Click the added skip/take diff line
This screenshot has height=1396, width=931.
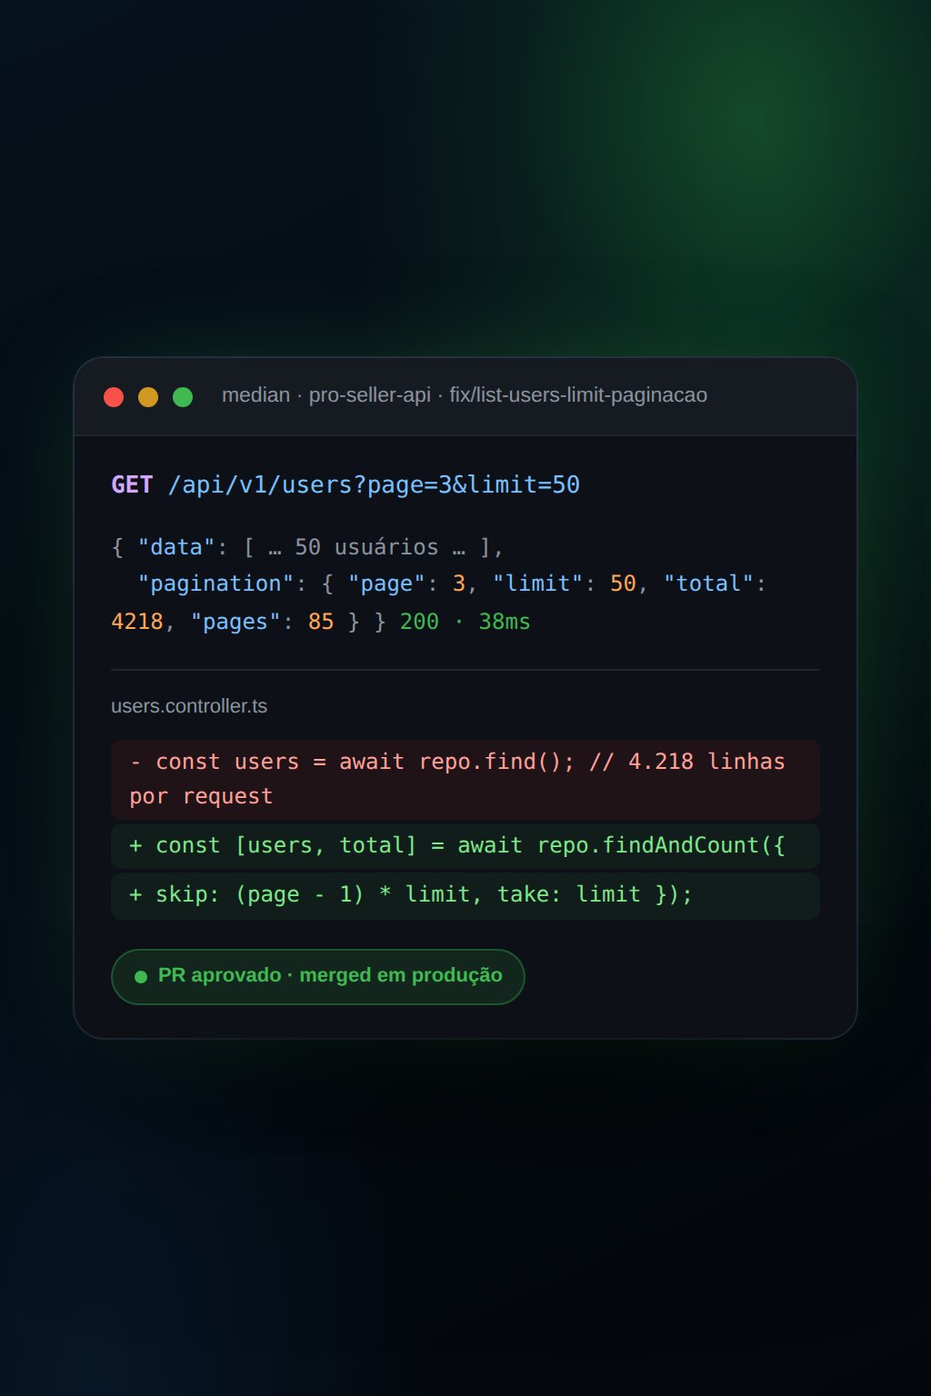[x=465, y=894]
